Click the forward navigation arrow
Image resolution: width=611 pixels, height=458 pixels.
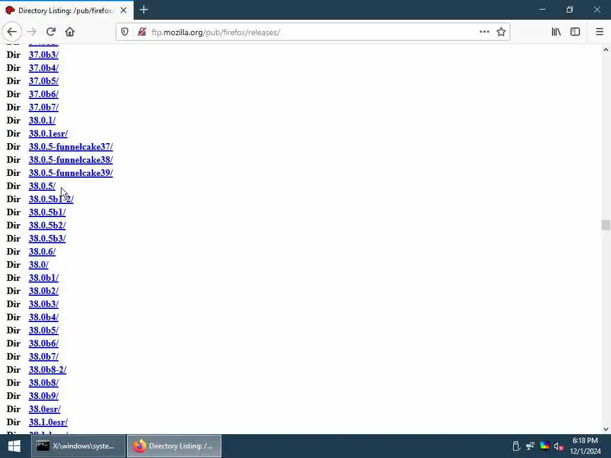pyautogui.click(x=32, y=32)
